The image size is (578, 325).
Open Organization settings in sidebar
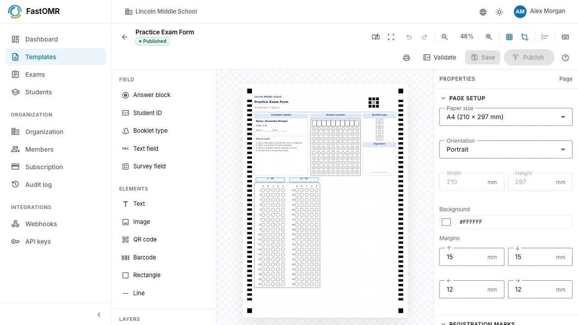pos(56,132)
